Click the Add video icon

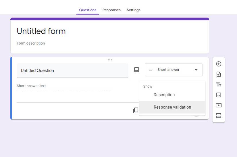(x=219, y=105)
